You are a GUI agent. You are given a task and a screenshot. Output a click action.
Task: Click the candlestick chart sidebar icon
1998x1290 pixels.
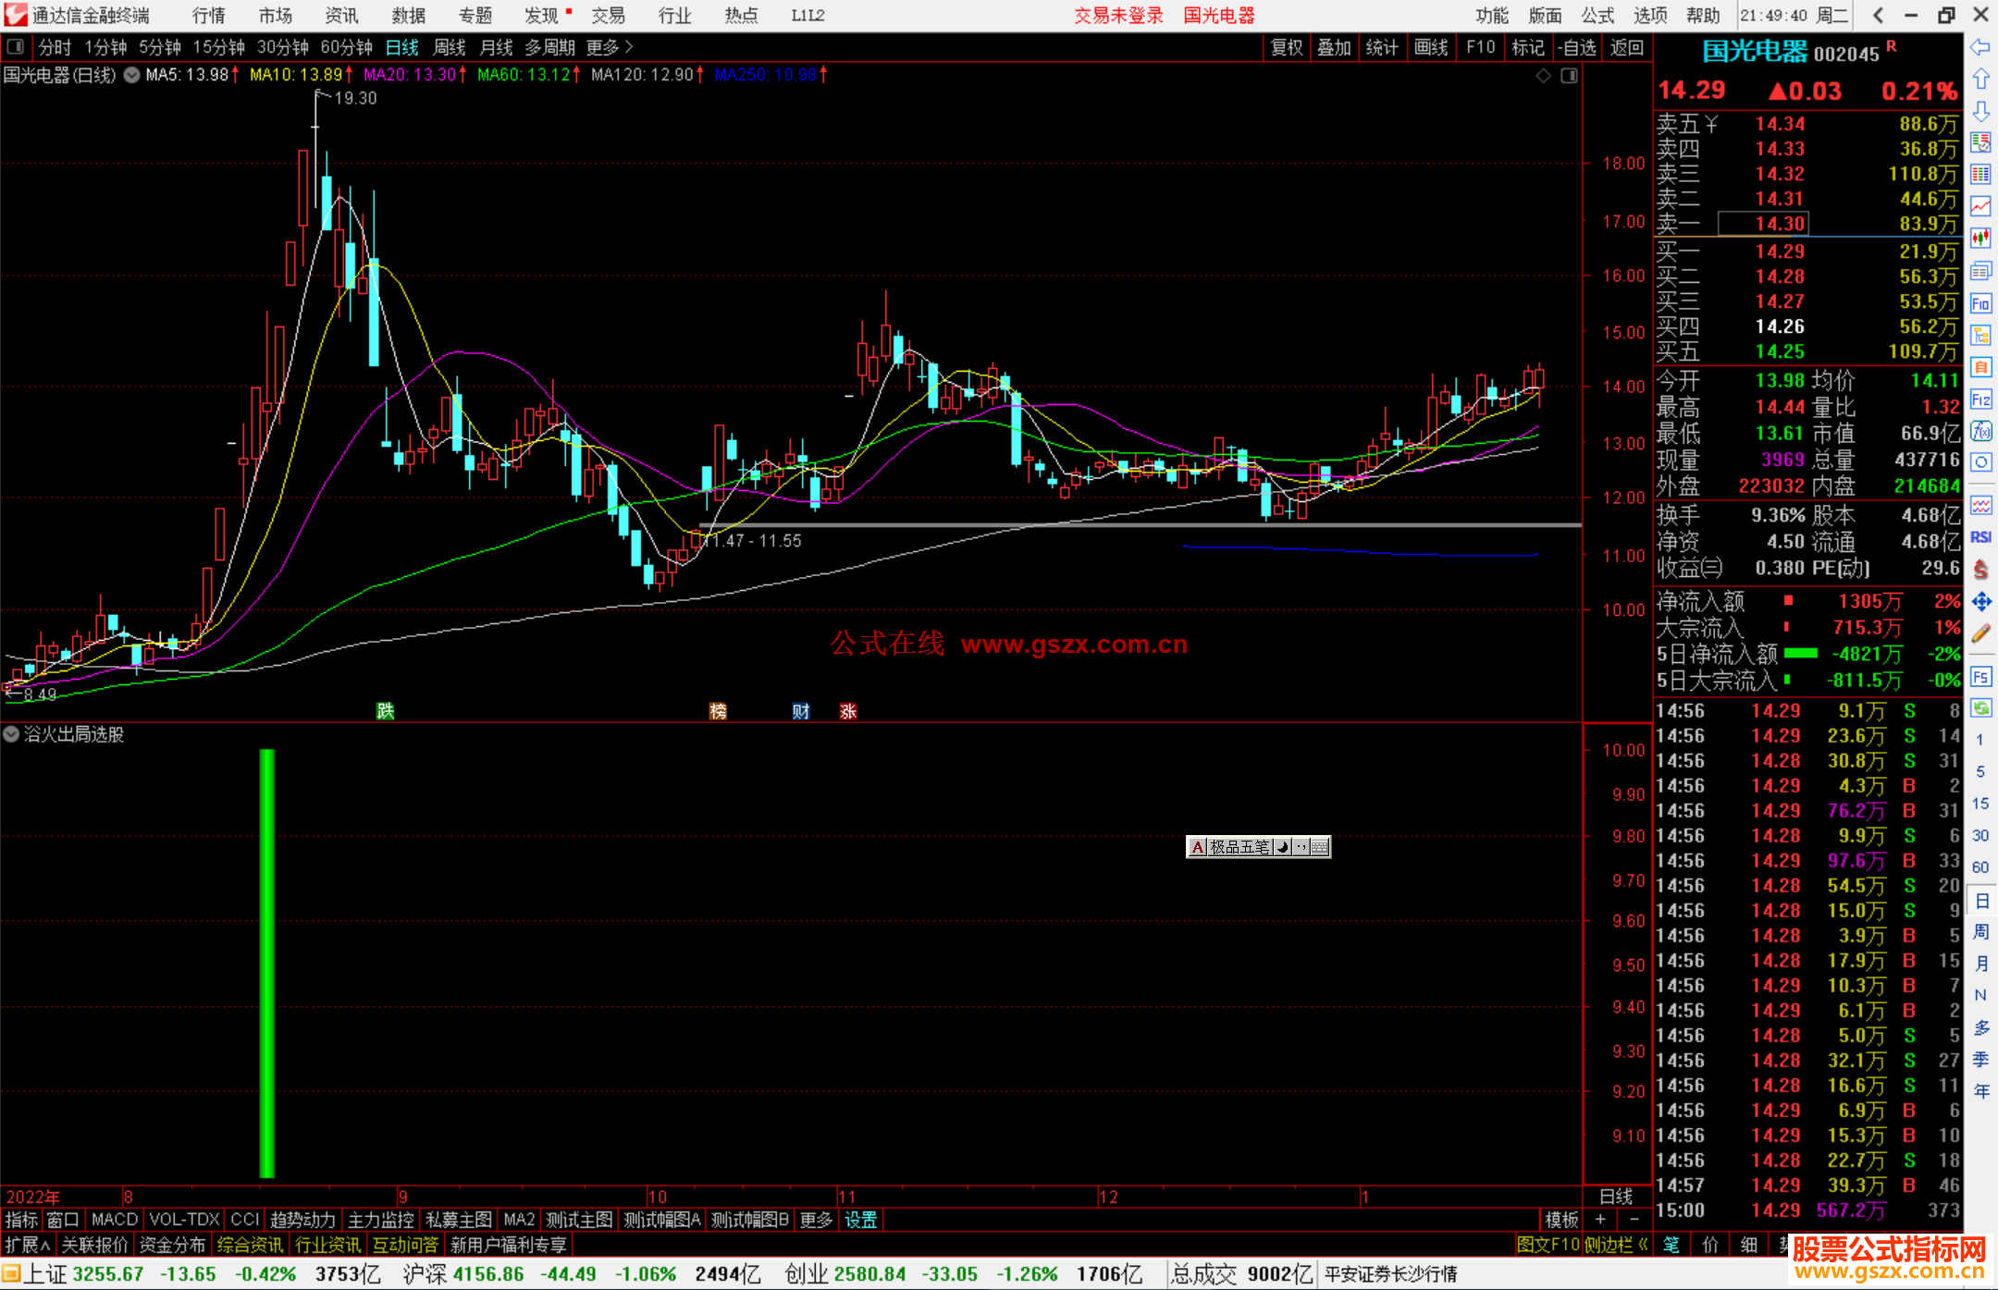[1980, 239]
